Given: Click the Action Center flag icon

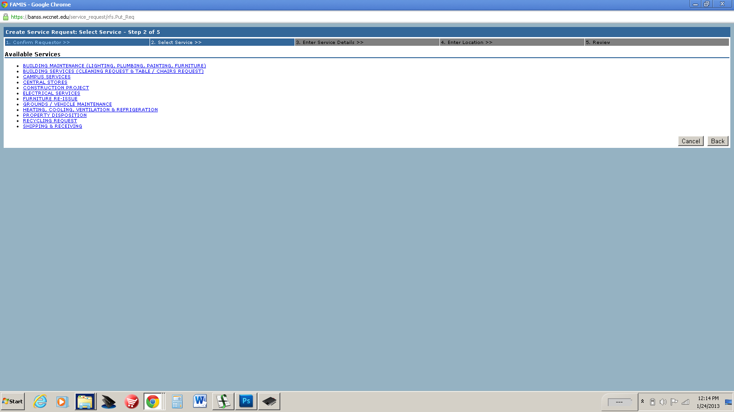Looking at the screenshot, I should pyautogui.click(x=674, y=402).
